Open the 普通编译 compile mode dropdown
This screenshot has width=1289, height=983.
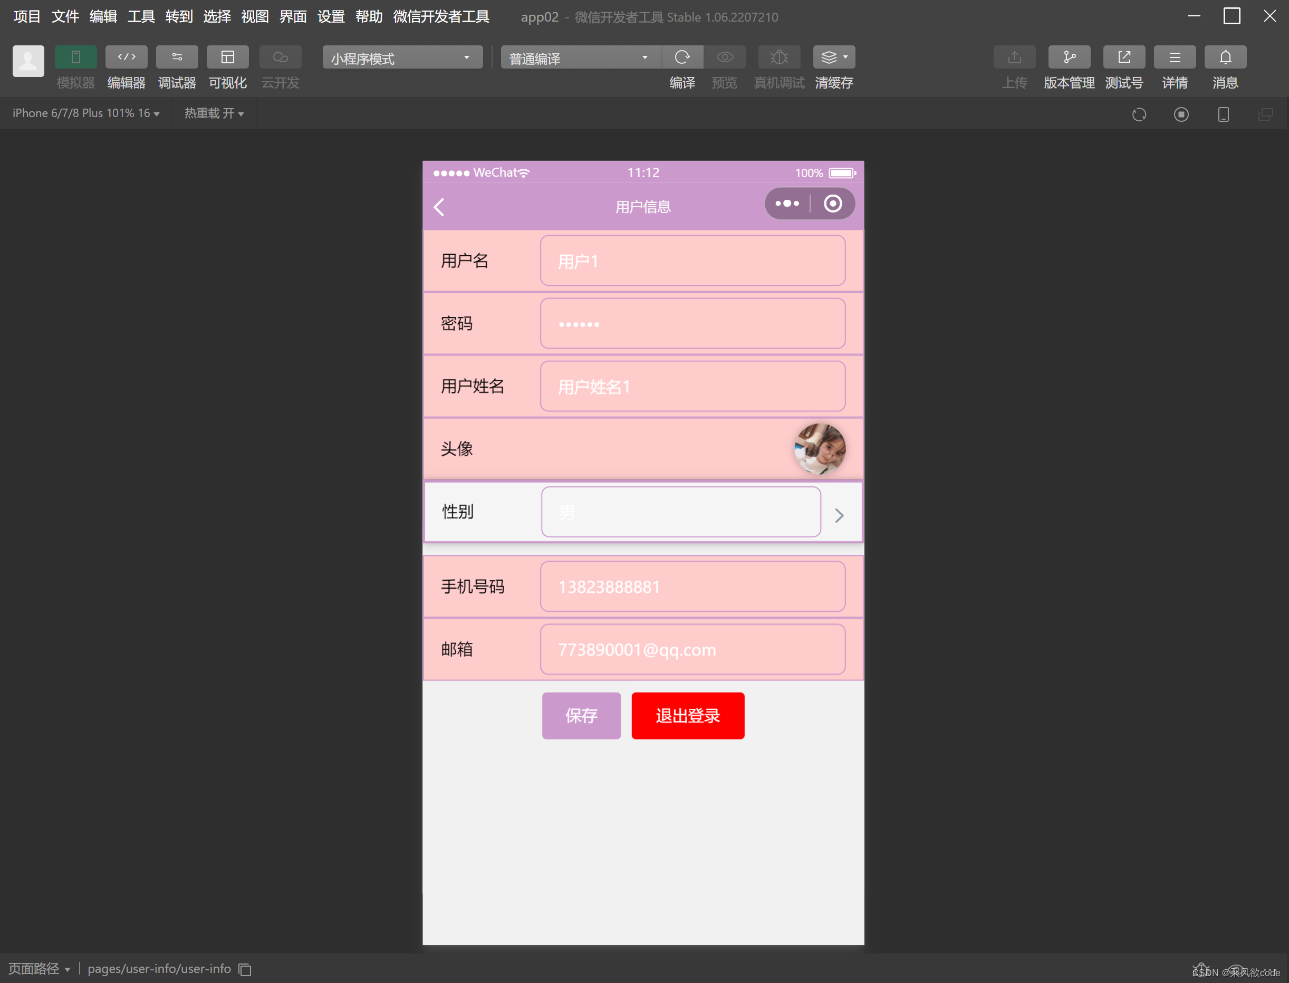pyautogui.click(x=580, y=57)
